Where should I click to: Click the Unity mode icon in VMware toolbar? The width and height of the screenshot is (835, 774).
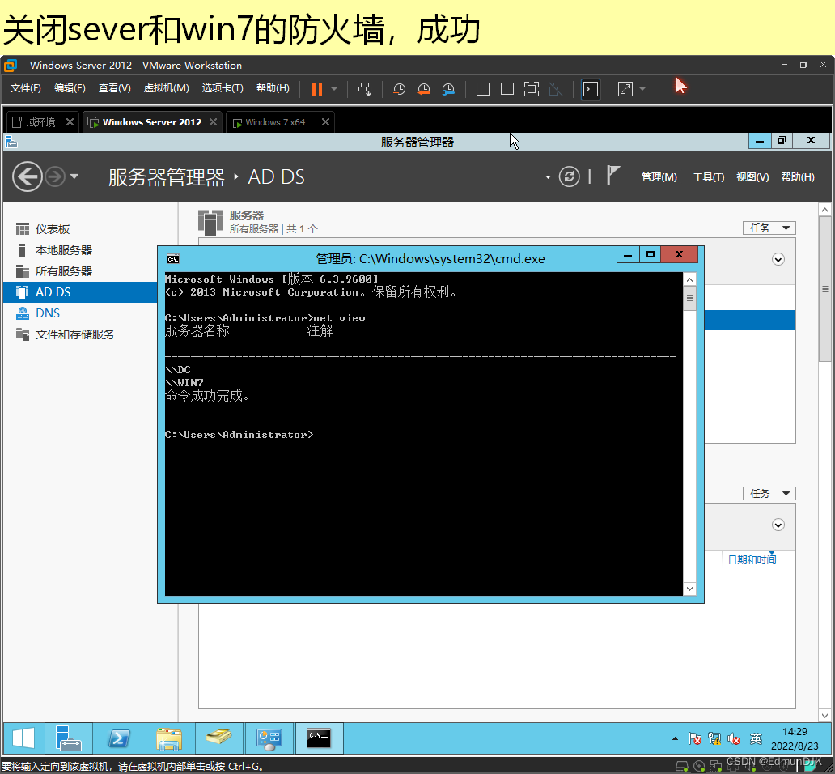click(556, 89)
